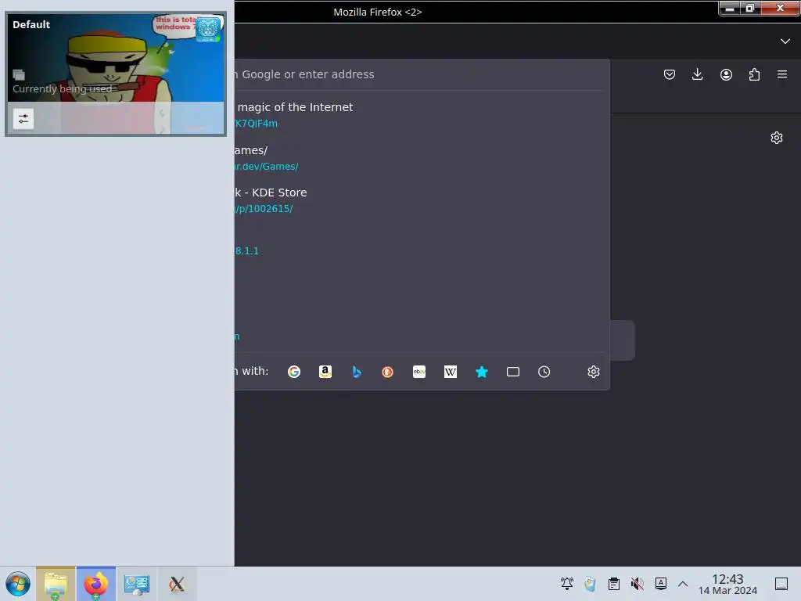This screenshot has height=601, width=801.
Task: Open system settings taskbar icon
Action: click(x=137, y=584)
